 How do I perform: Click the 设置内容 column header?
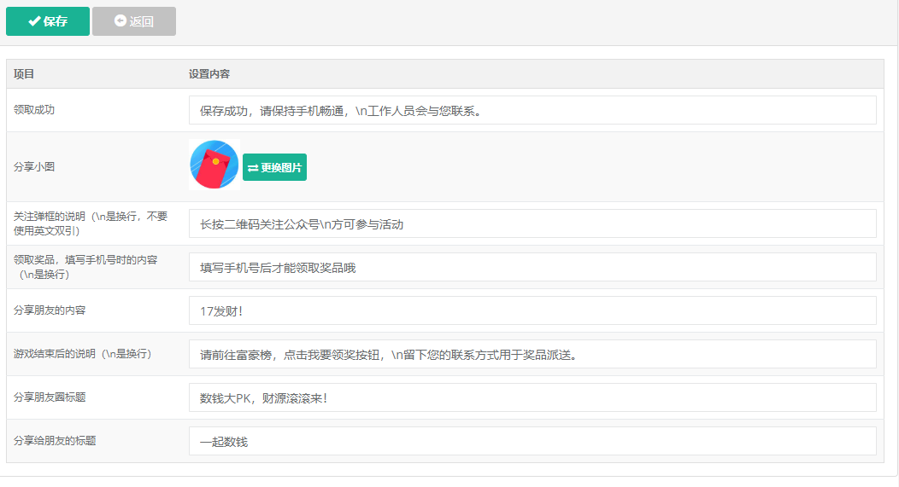209,74
